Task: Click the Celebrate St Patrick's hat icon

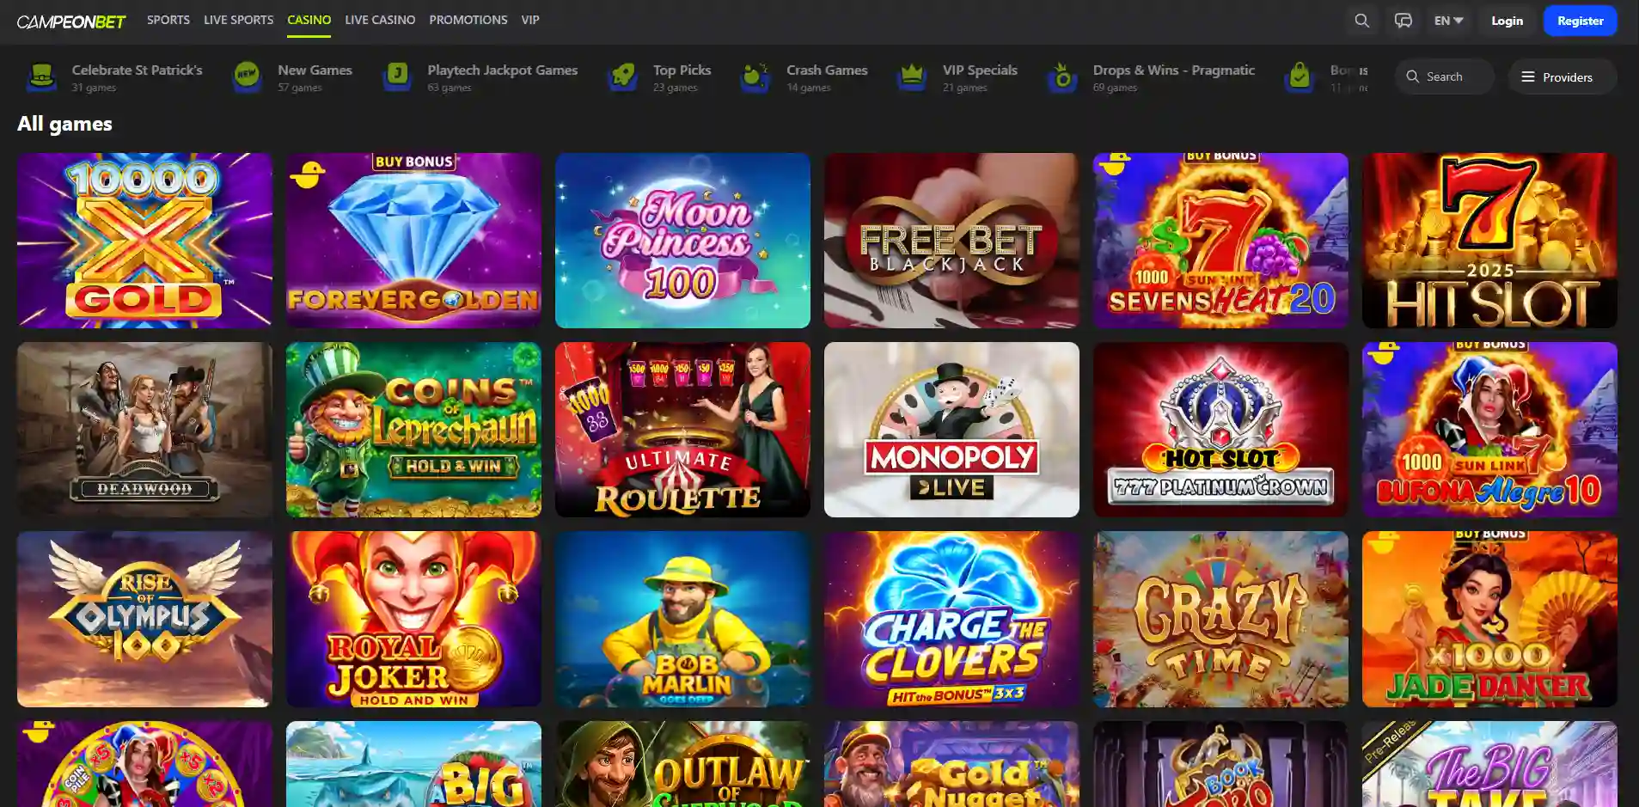Action: click(x=41, y=77)
